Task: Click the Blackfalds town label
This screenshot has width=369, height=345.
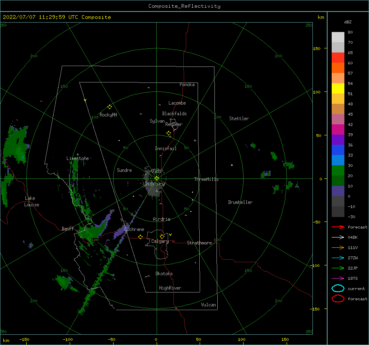Action: pyautogui.click(x=174, y=114)
